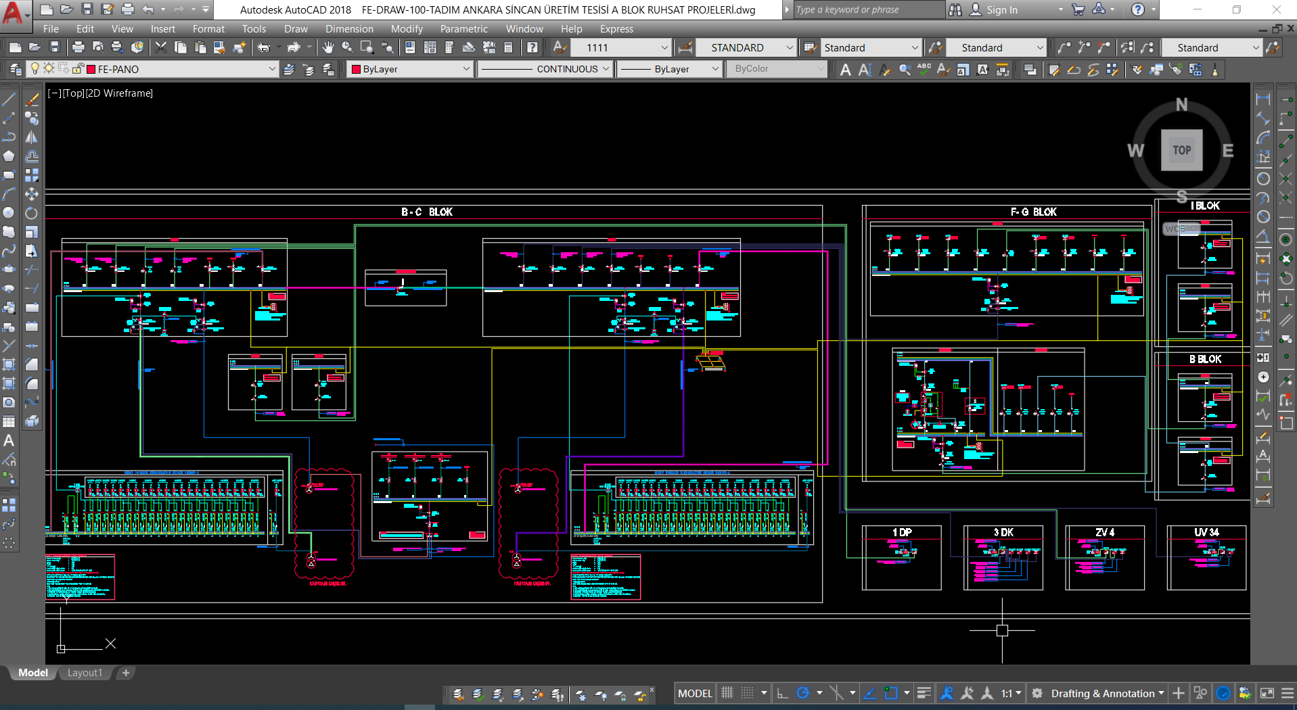Open the Layer Properties Manager
This screenshot has height=710, width=1297.
click(15, 69)
